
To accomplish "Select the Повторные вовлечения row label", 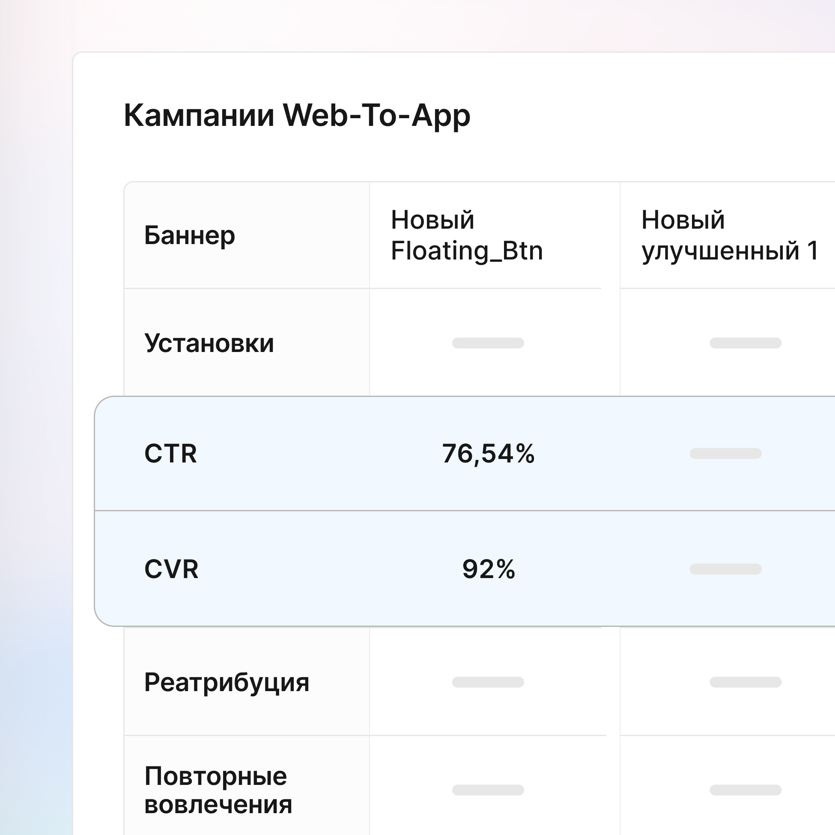I will [218, 790].
